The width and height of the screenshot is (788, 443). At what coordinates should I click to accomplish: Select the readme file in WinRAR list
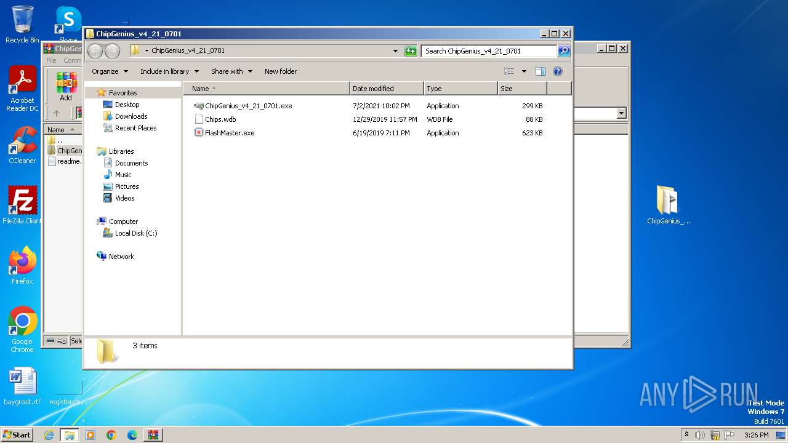tap(64, 161)
